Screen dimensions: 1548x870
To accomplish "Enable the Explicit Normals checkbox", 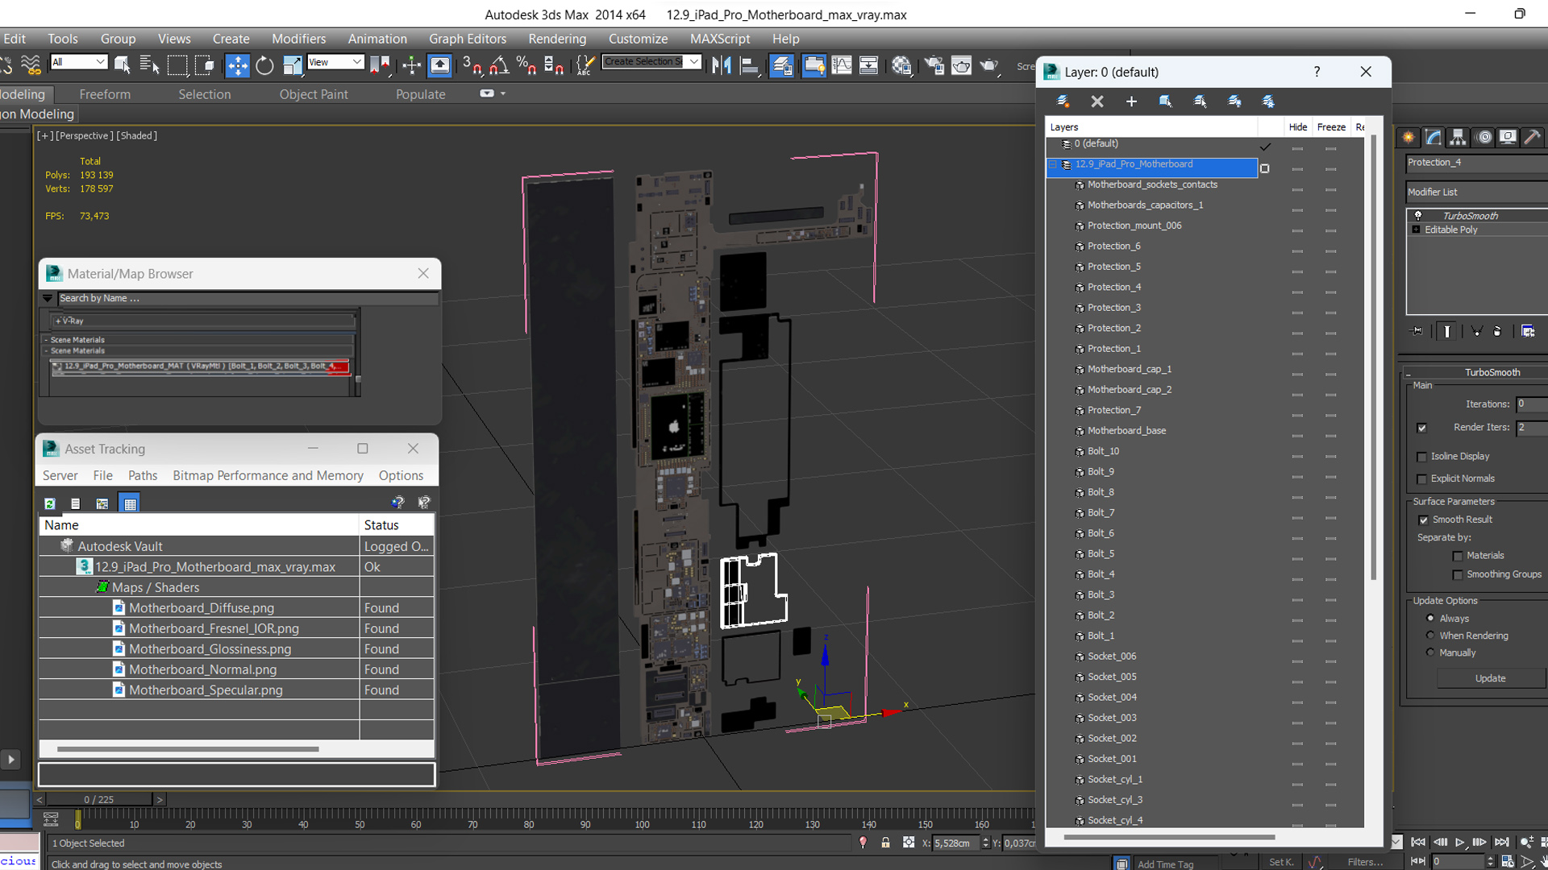I will [x=1421, y=478].
